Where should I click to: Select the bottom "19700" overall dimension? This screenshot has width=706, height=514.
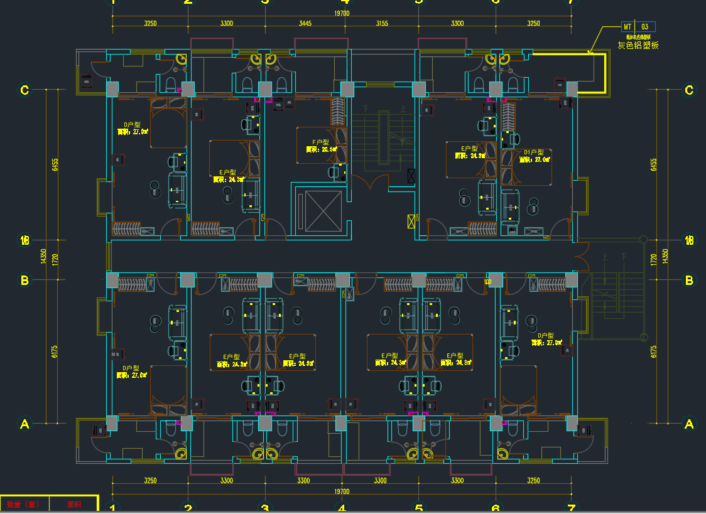point(342,491)
